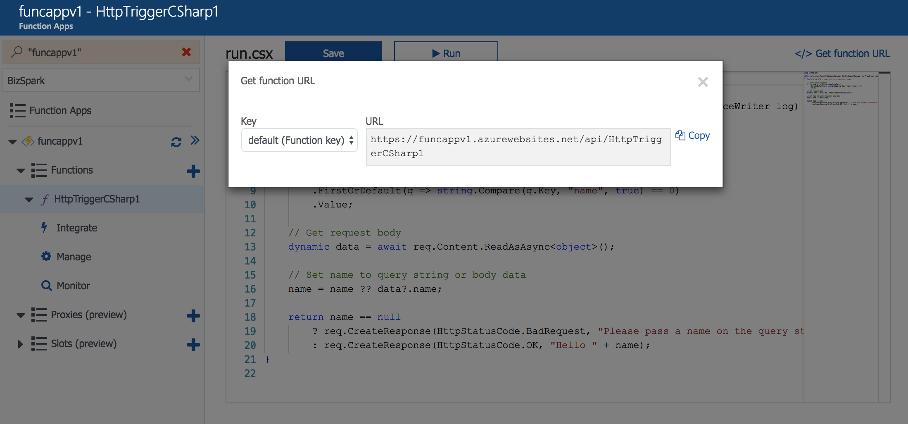Image resolution: width=908 pixels, height=424 pixels.
Task: Click the "return name == null" line
Action: click(344, 317)
